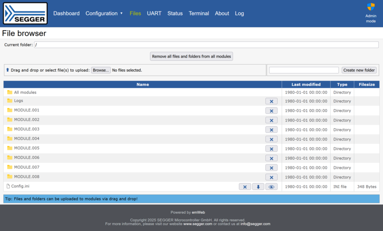Screen dimensions: 383x231
Task: Download Config.ini with the arrow icon
Action: point(258,187)
